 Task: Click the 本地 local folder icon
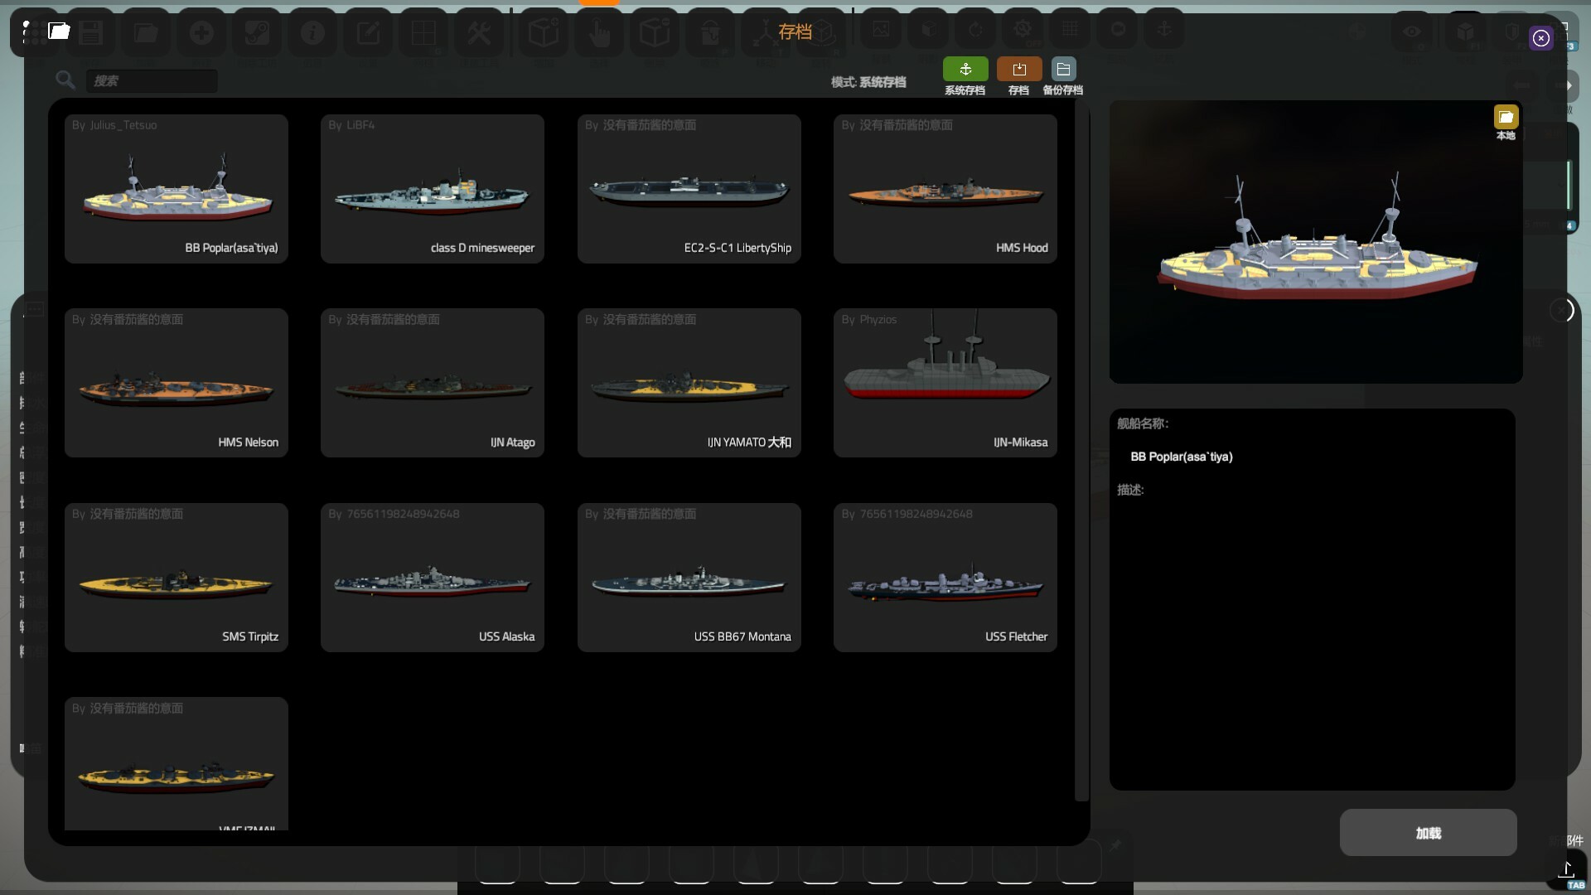[x=1506, y=117]
